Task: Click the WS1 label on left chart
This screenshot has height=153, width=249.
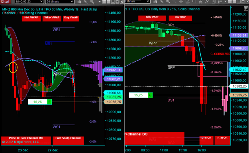Action: (57, 127)
